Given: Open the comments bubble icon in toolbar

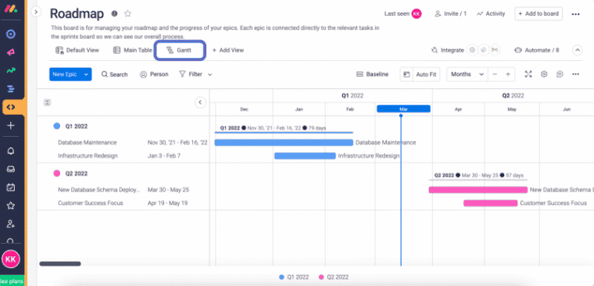Looking at the screenshot, I should pos(560,74).
